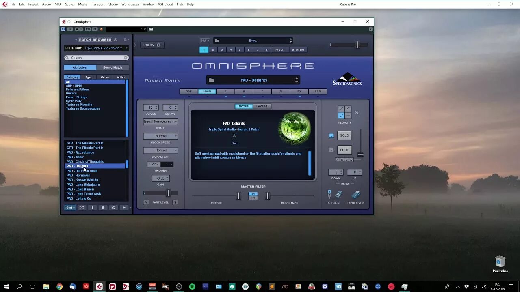The width and height of the screenshot is (520, 292).
Task: Toggle part Solo S button
Action: pos(175,202)
